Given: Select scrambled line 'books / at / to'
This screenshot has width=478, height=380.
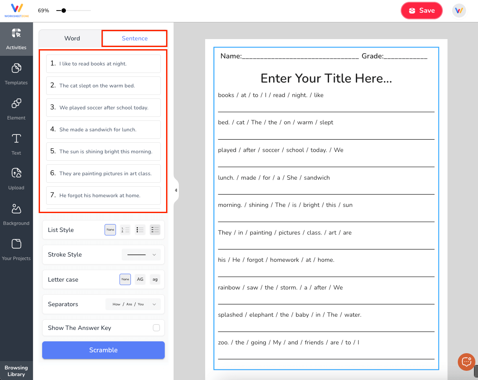Looking at the screenshot, I should (x=271, y=95).
